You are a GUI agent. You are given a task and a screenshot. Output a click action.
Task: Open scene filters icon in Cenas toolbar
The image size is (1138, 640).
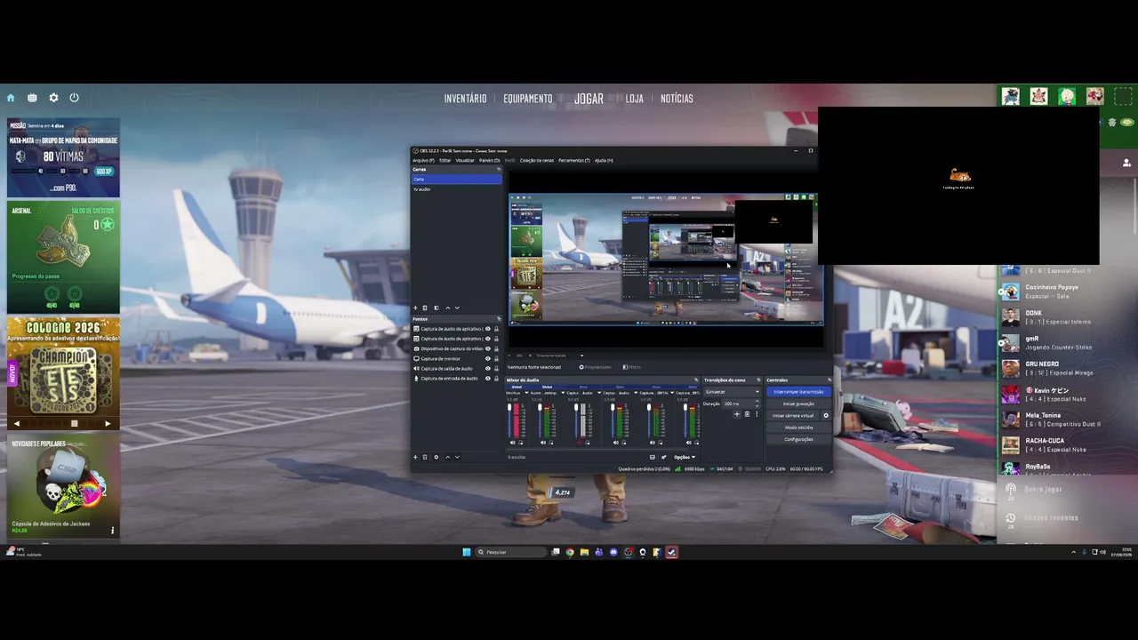[437, 308]
